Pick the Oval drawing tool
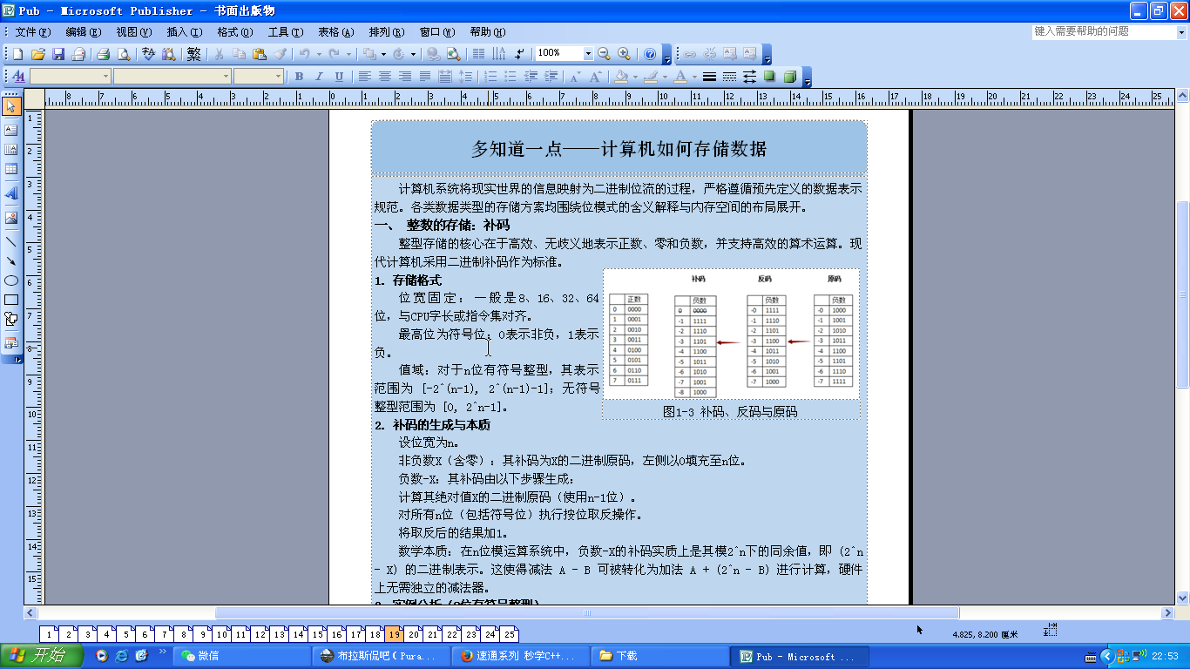This screenshot has height=669, width=1190. [x=11, y=280]
